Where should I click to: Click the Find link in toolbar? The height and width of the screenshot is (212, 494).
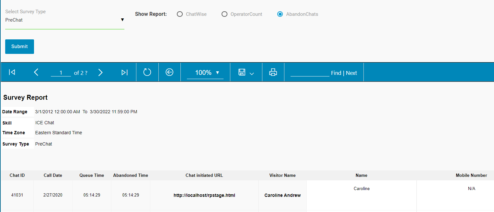tap(336, 73)
